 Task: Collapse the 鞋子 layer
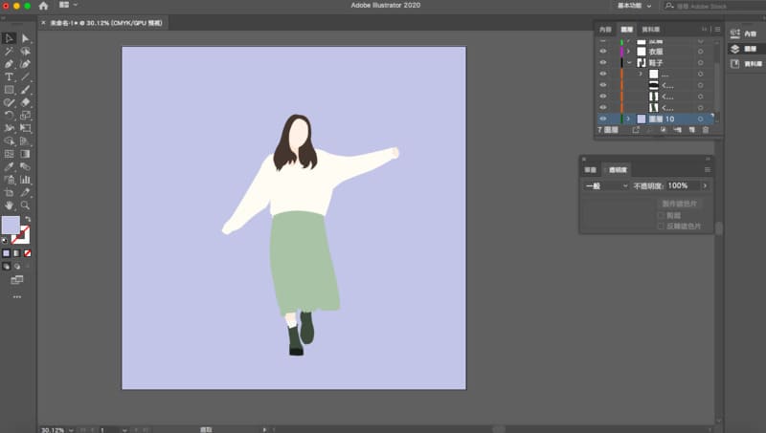tap(629, 62)
